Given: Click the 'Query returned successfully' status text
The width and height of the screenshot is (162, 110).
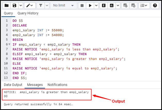Looking at the screenshot, I should pos(38,104).
